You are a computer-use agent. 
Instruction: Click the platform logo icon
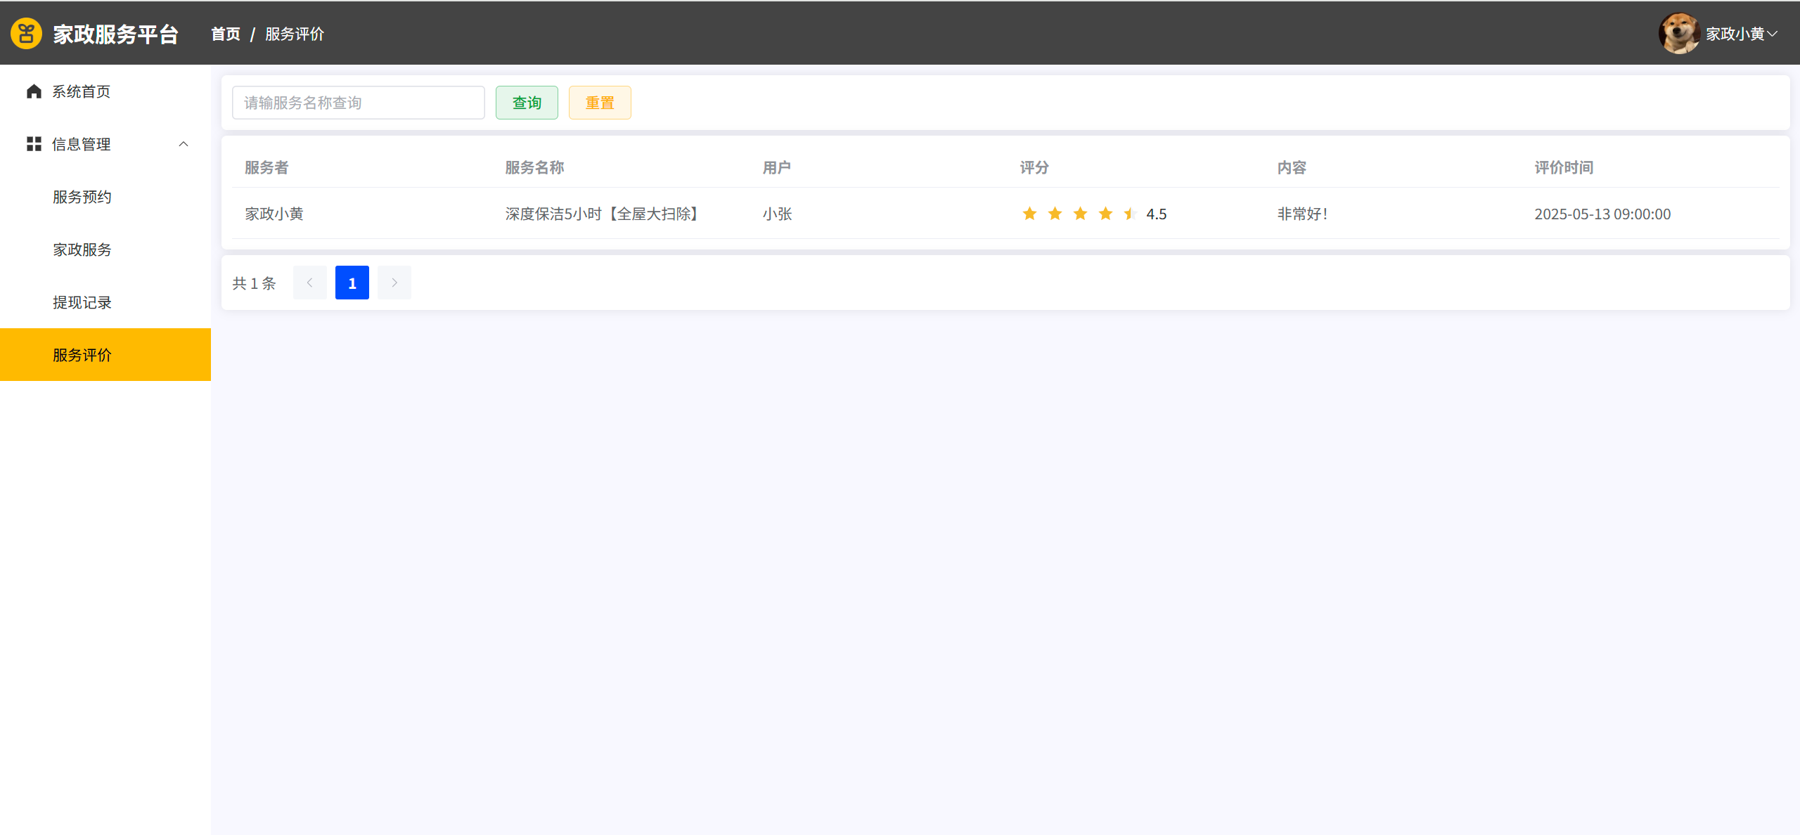pos(26,34)
